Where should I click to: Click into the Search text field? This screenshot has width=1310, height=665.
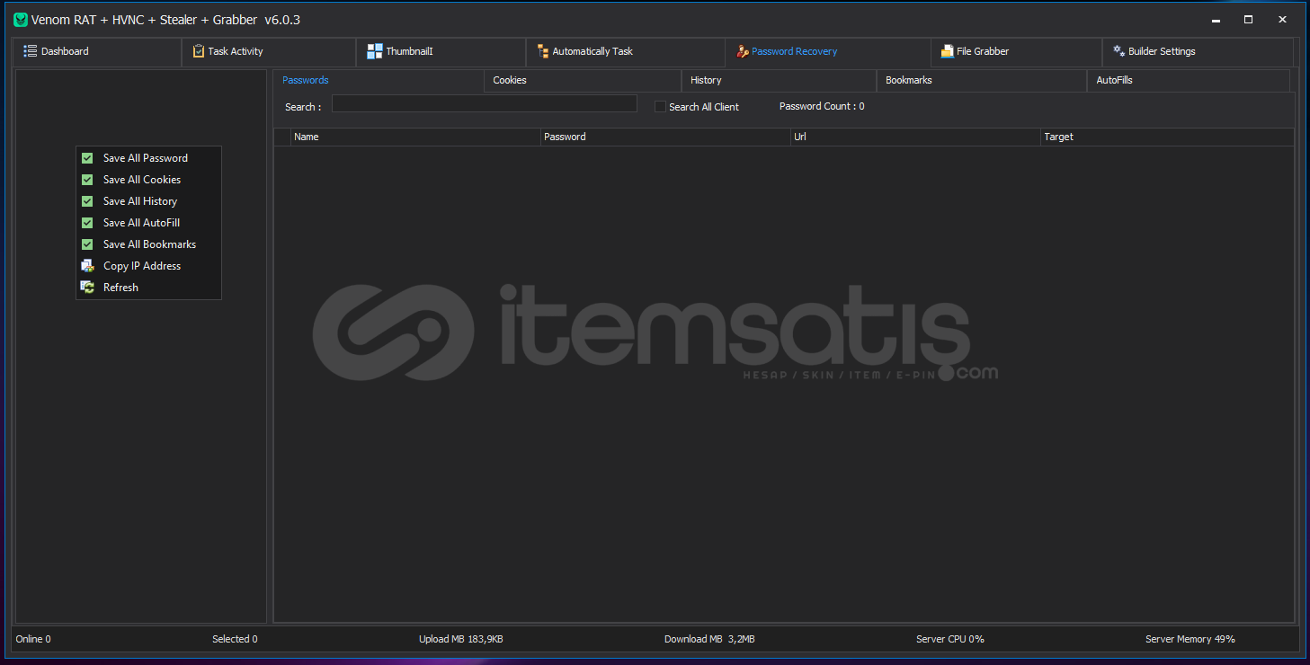click(485, 104)
